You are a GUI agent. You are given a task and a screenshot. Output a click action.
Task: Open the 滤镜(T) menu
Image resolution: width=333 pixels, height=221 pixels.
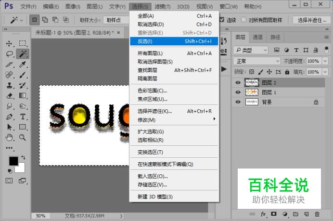coord(163,7)
